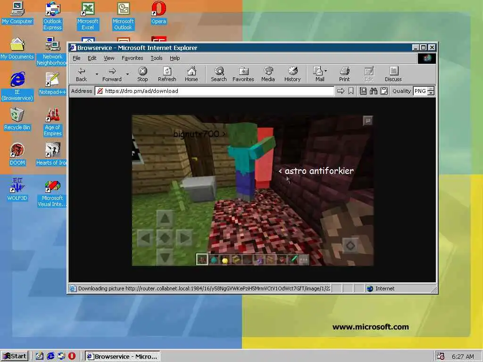
Task: Select the Recycle Bin desktop icon
Action: coord(17,119)
